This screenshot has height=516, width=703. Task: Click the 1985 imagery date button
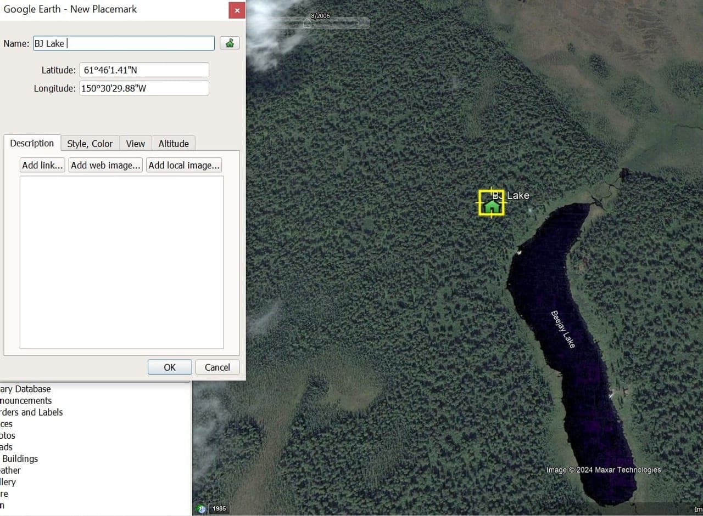[219, 508]
